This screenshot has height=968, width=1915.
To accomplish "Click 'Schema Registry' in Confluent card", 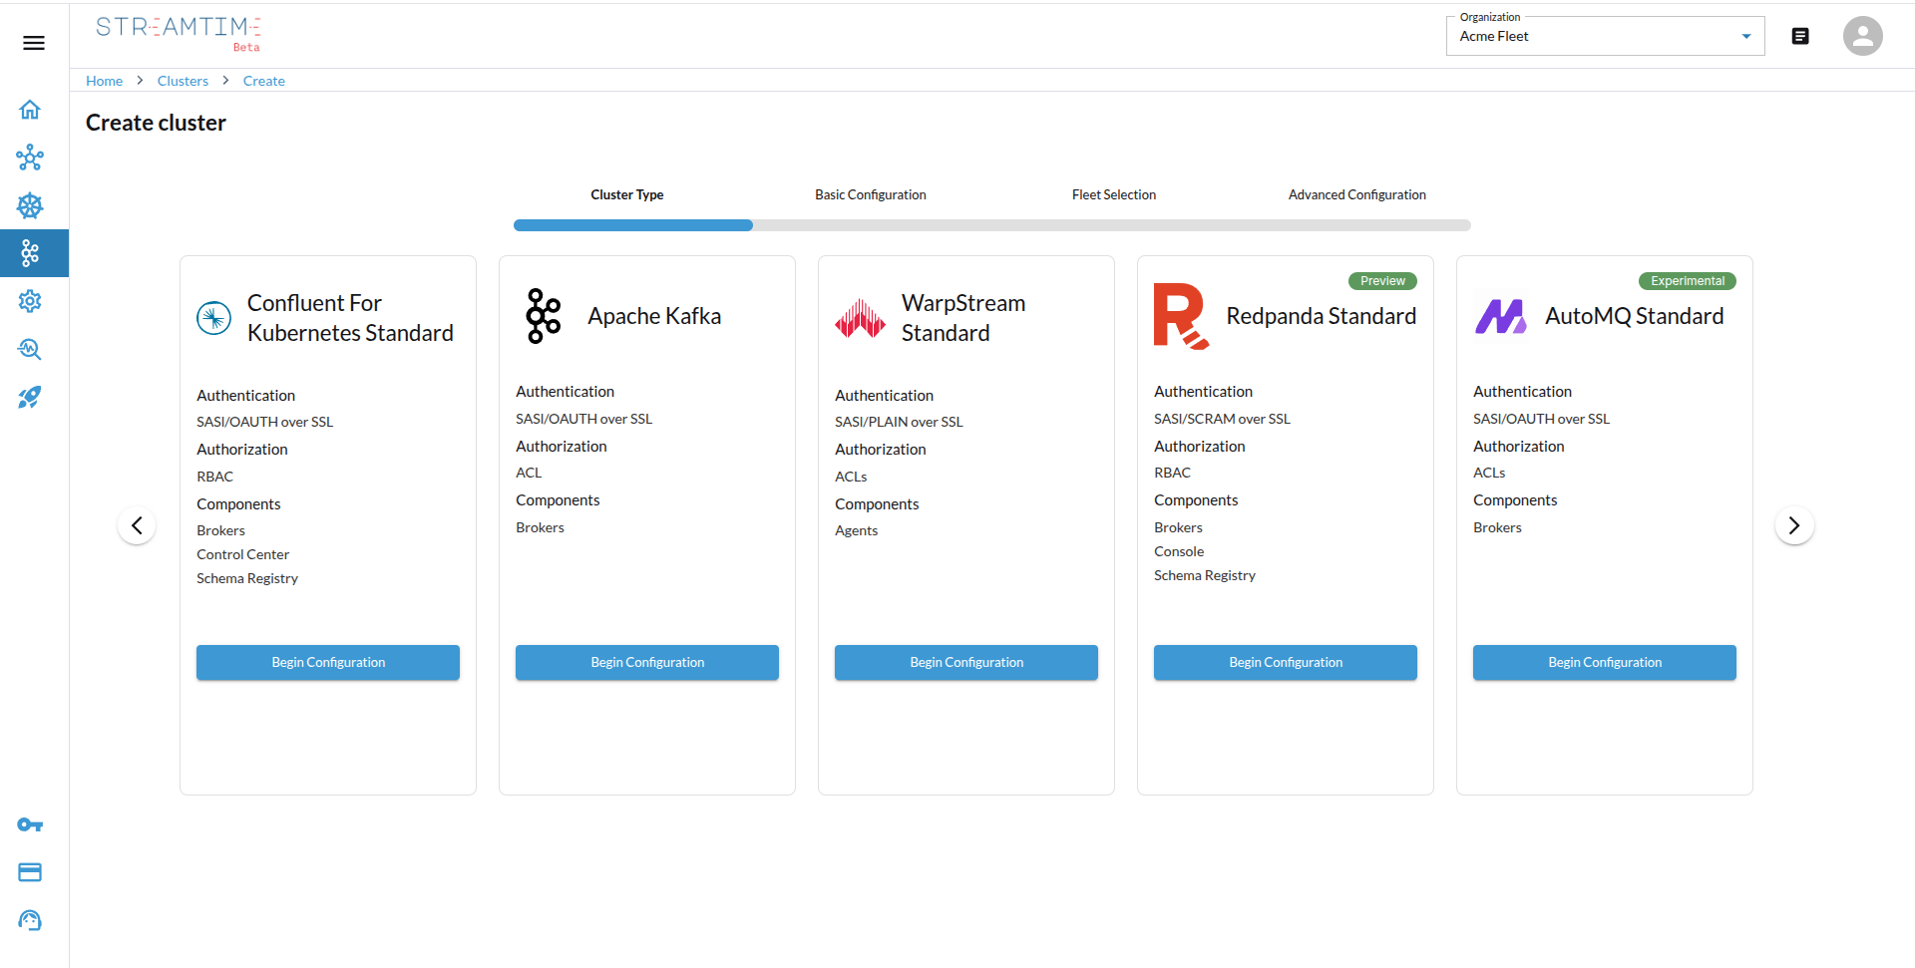I will click(x=247, y=578).
